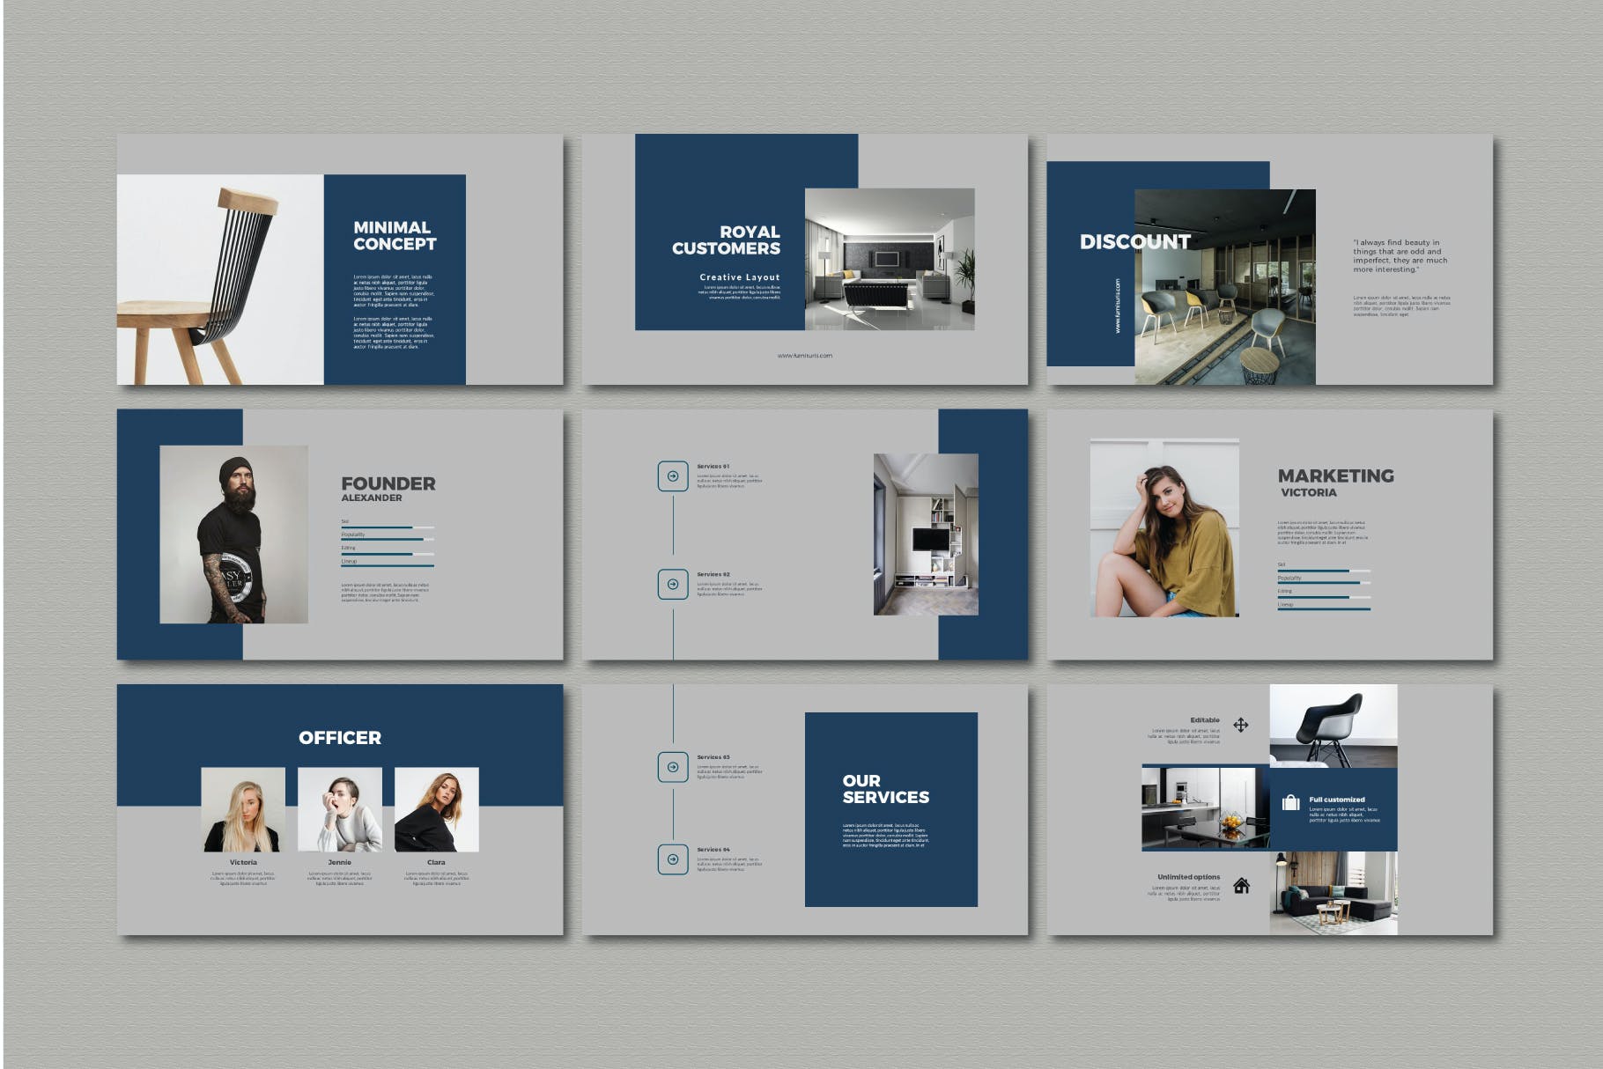Click the Jennie name caption
Screen dimensions: 1603x1069
click(340, 862)
